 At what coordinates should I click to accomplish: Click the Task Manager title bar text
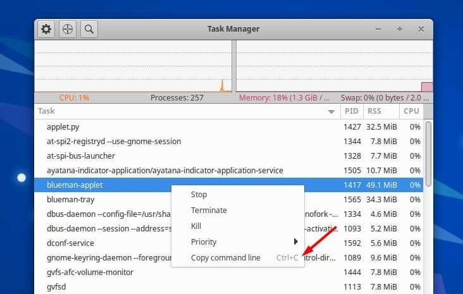pos(233,29)
